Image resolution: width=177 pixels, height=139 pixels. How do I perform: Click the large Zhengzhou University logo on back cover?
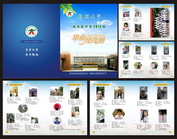coord(31,31)
